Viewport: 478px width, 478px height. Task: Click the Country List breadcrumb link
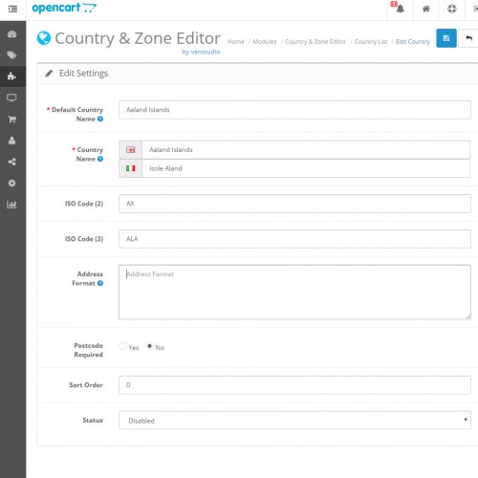click(x=371, y=42)
